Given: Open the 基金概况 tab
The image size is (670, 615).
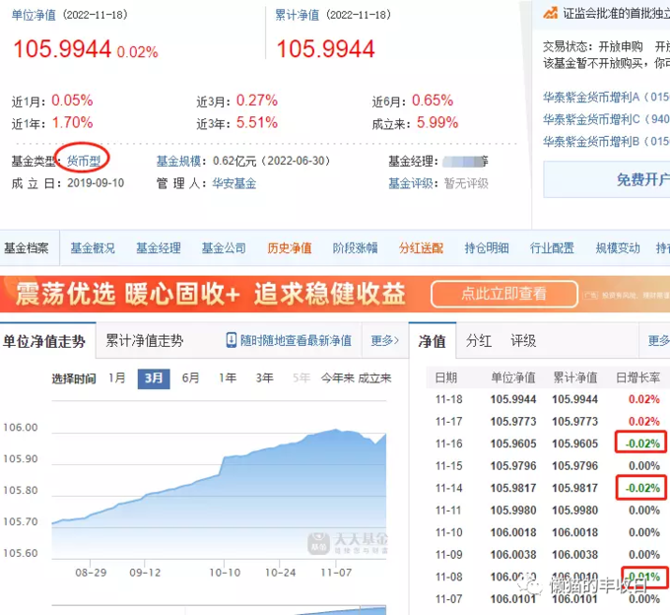Looking at the screenshot, I should [93, 248].
